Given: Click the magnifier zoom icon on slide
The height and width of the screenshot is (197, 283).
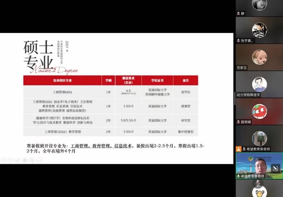Looking at the screenshot, I should (x=32, y=161).
